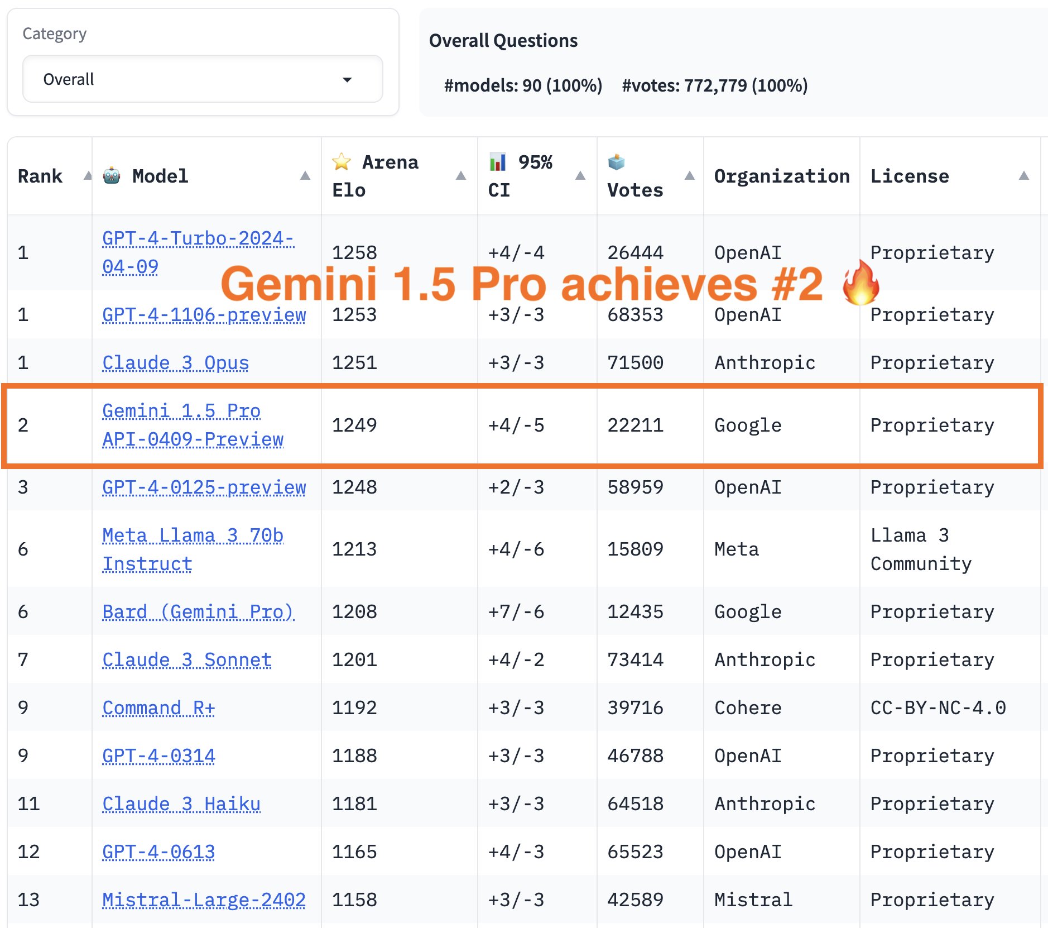Select CI cell +4/-5

click(516, 425)
